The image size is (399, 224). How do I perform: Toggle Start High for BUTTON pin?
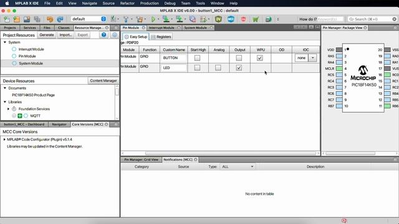[x=197, y=58]
